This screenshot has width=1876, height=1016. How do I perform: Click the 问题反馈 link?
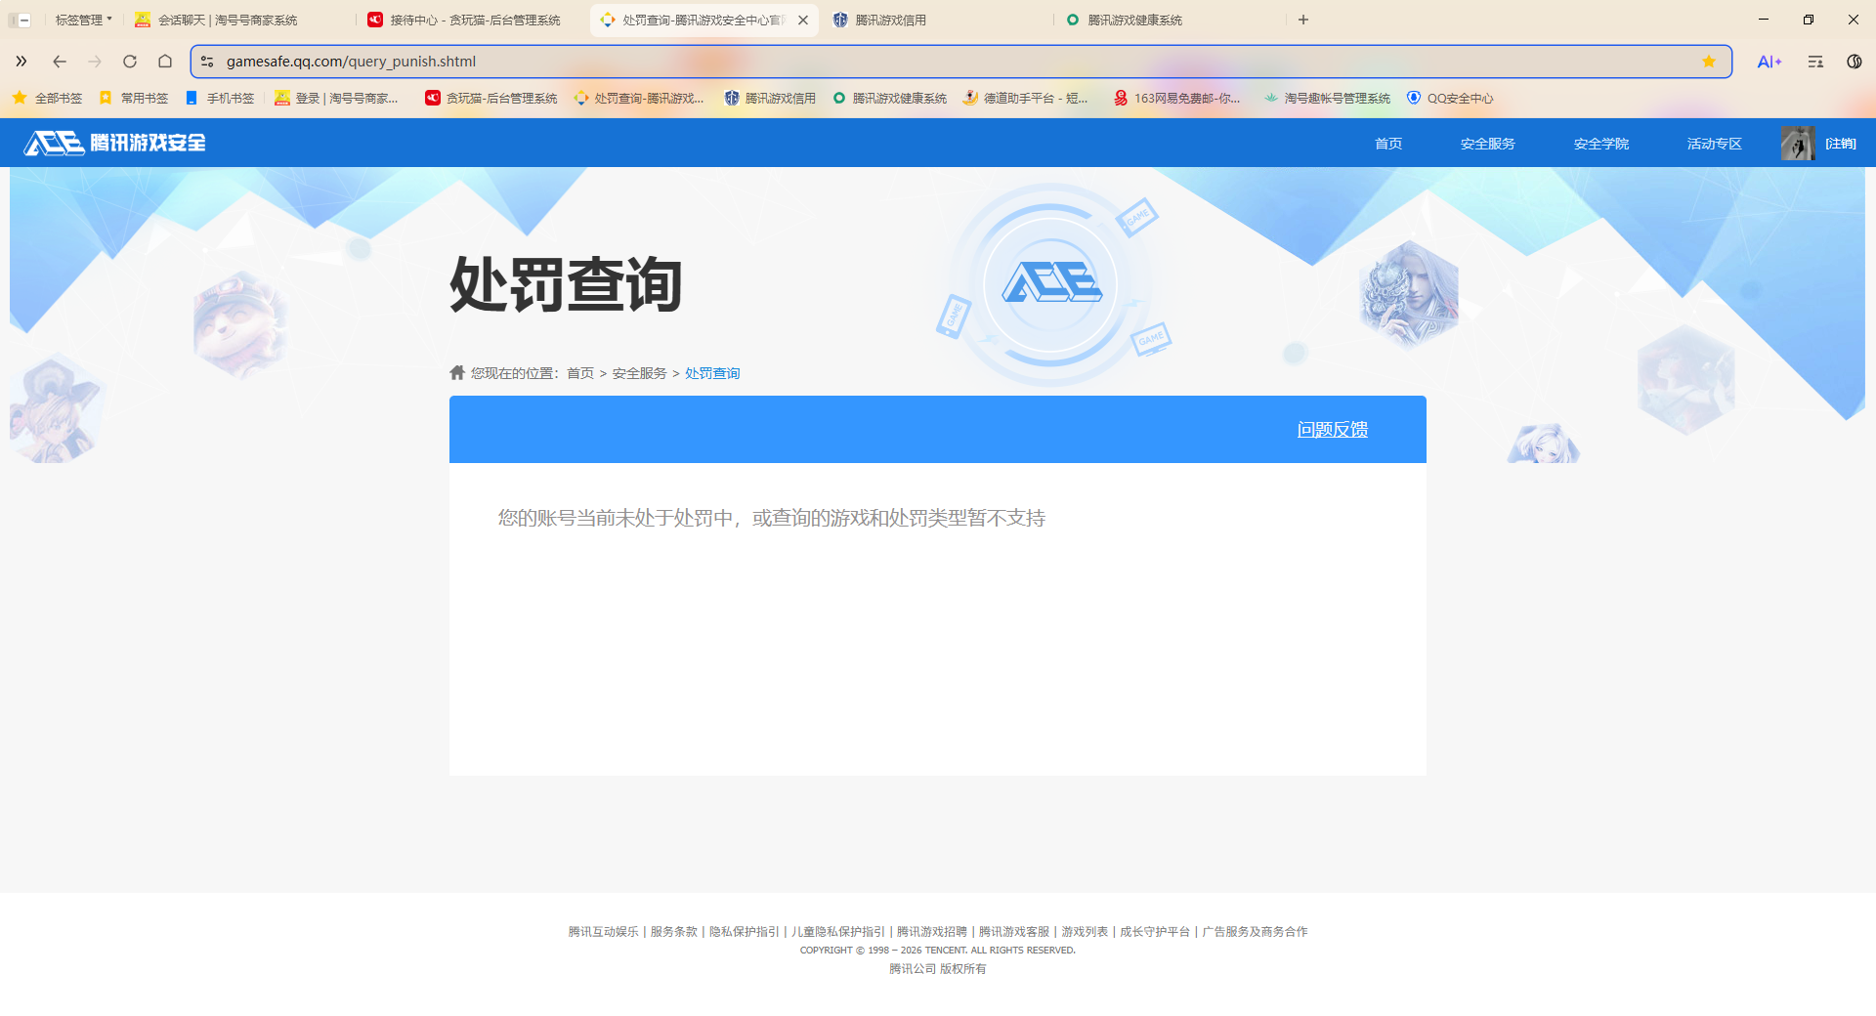(x=1333, y=429)
